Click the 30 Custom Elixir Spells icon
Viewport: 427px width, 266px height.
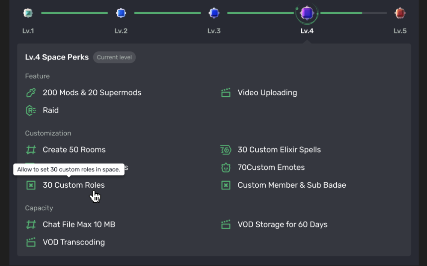point(226,150)
